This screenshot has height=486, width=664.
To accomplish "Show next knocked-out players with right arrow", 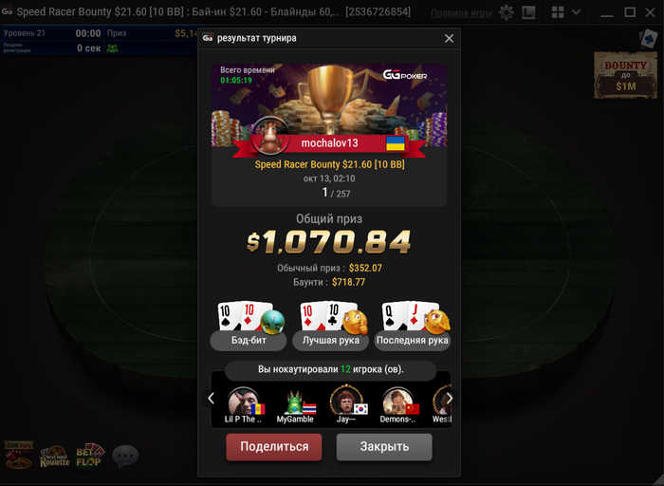I will click(x=450, y=399).
